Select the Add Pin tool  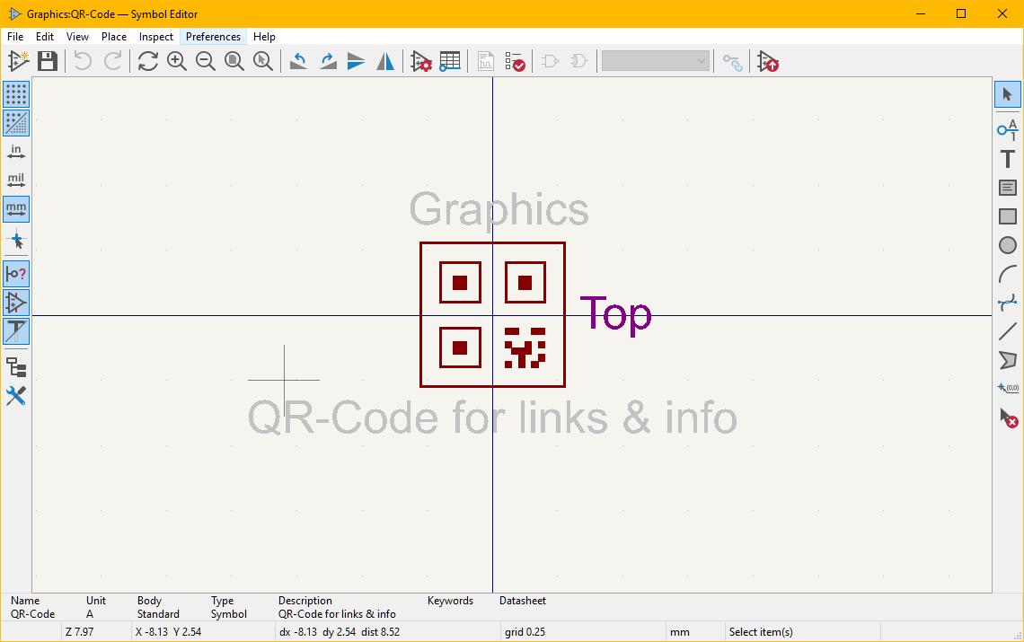point(1008,130)
